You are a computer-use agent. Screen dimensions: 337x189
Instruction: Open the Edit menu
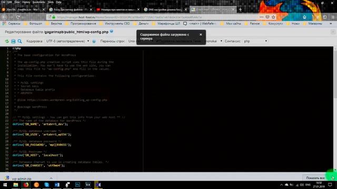coord(9,2)
